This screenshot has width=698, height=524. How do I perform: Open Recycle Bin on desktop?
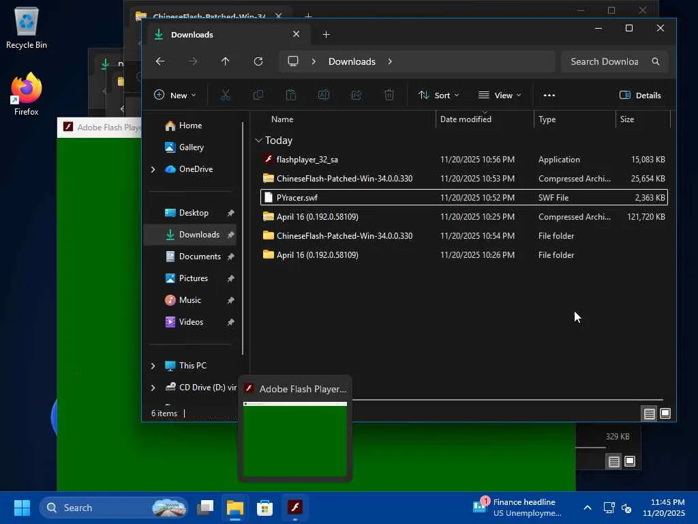tap(27, 27)
